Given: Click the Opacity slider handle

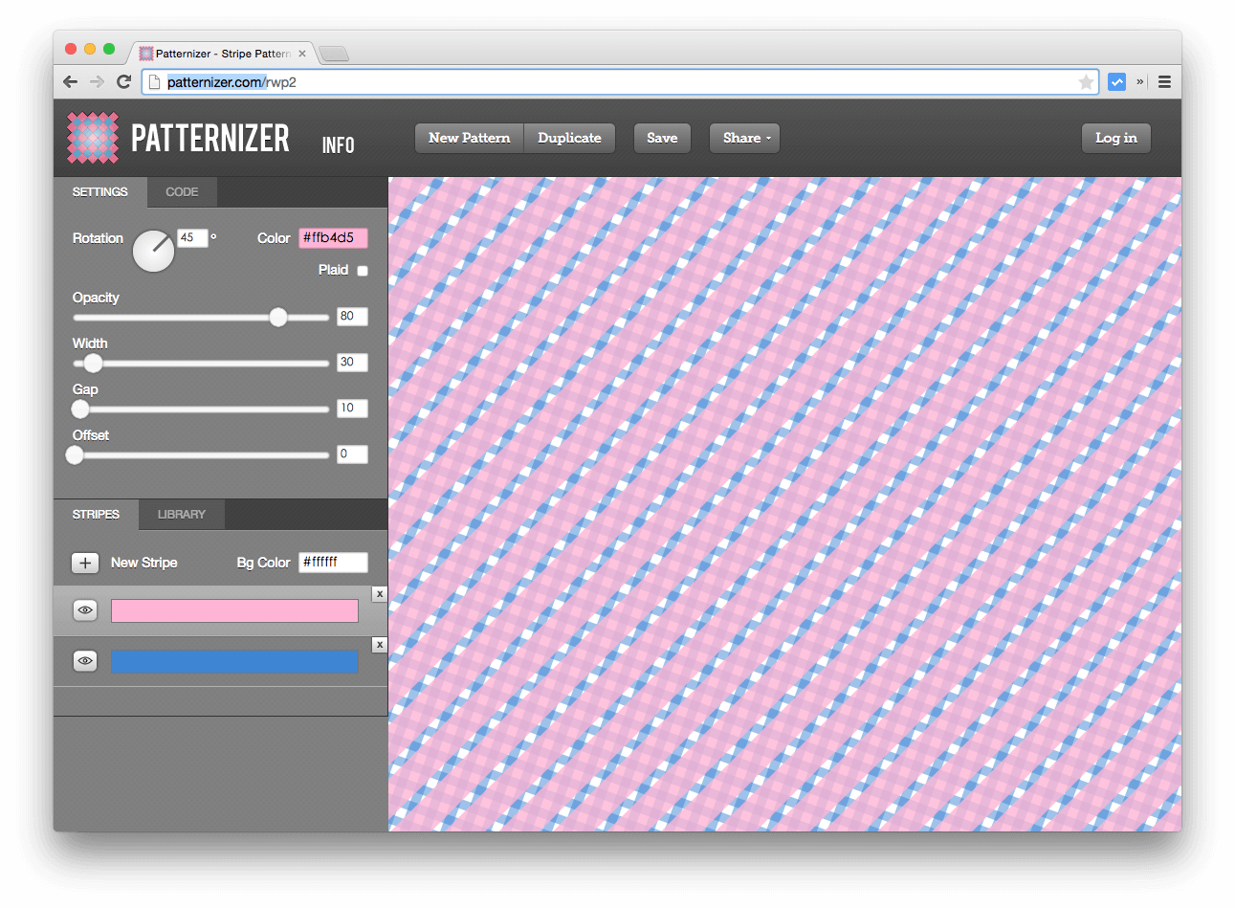Looking at the screenshot, I should point(278,317).
